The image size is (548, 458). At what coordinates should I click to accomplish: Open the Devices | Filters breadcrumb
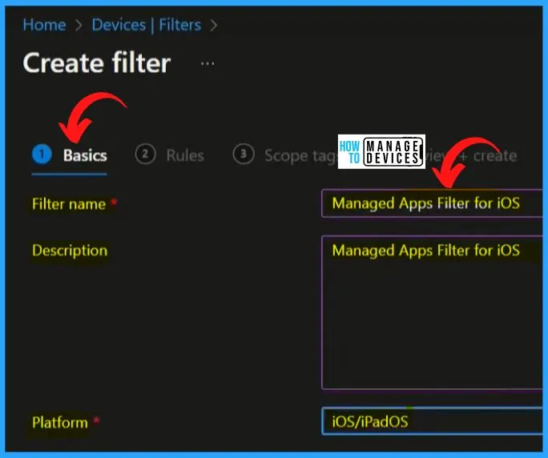tap(145, 25)
